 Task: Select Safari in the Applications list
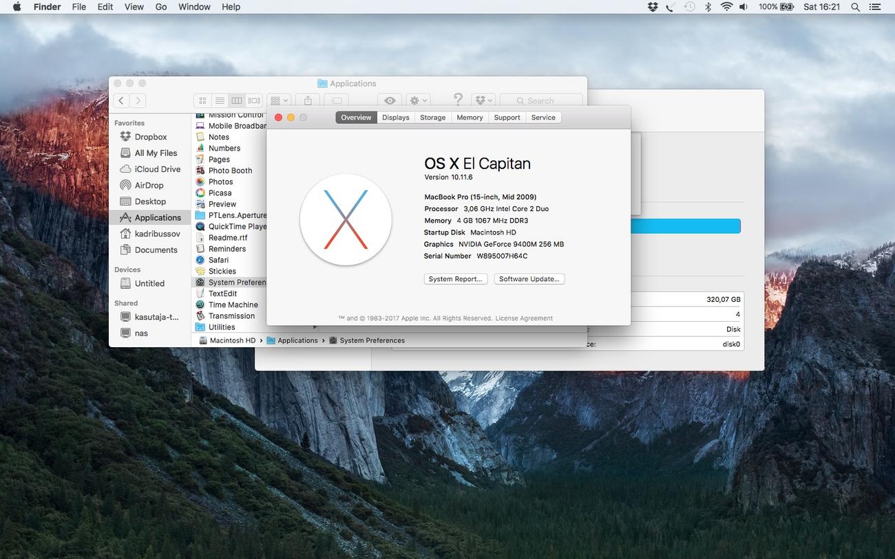pyautogui.click(x=218, y=260)
